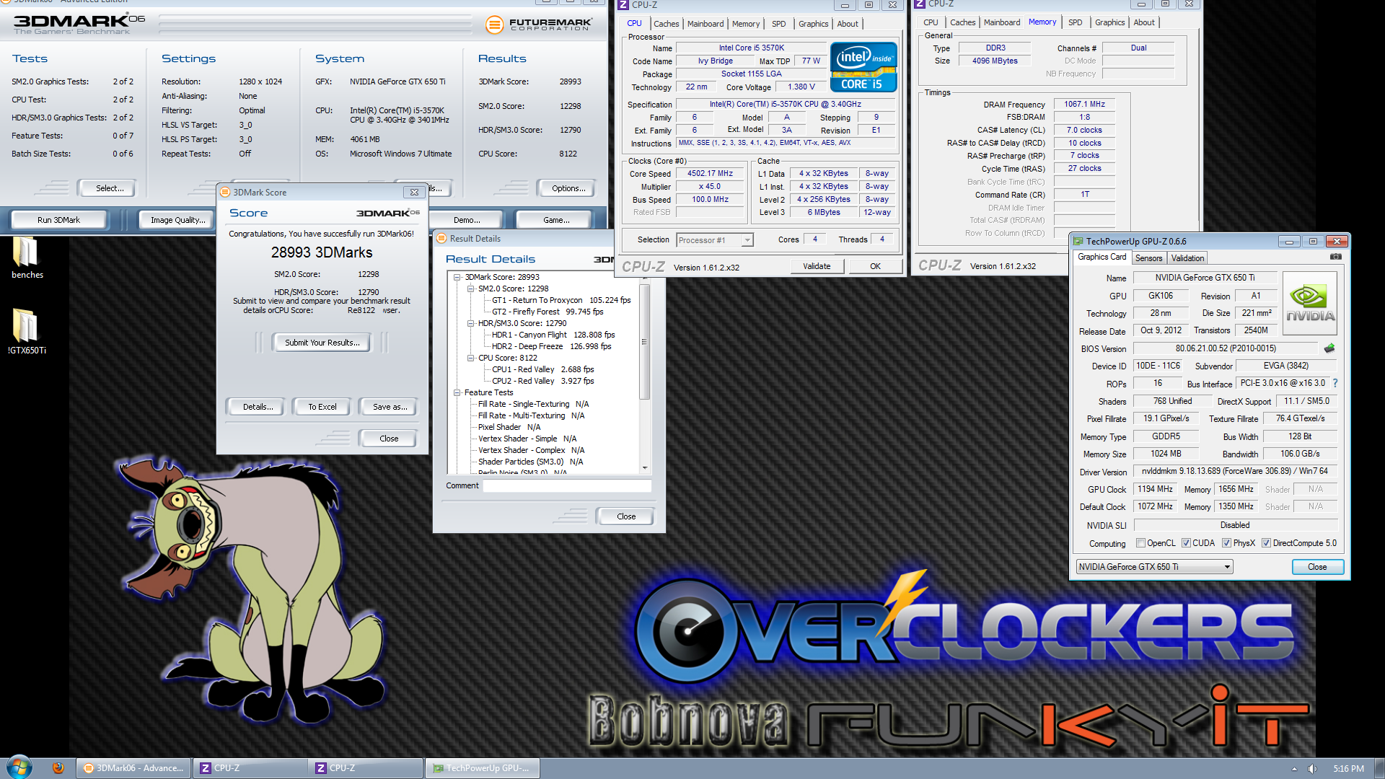Launch Firefox from the taskbar
This screenshot has width=1385, height=779.
(58, 768)
